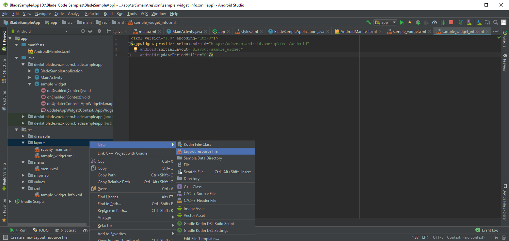The width and height of the screenshot is (509, 241).
Task: Click the user profile avatar icon
Action: (x=503, y=22)
